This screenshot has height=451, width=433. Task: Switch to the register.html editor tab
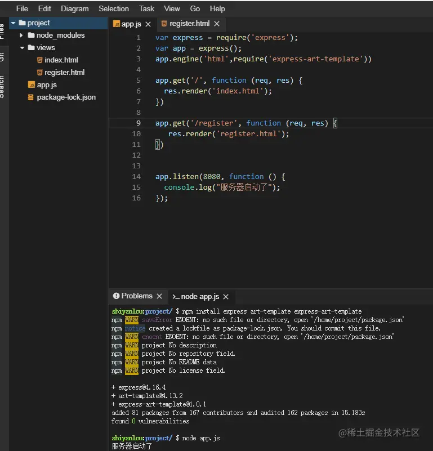tap(189, 24)
